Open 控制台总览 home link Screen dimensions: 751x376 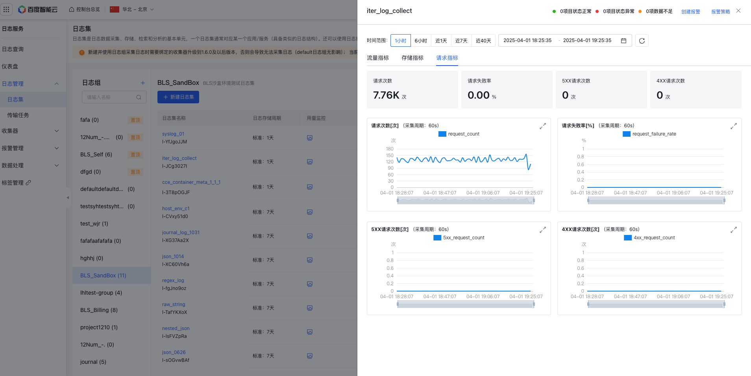tap(84, 9)
